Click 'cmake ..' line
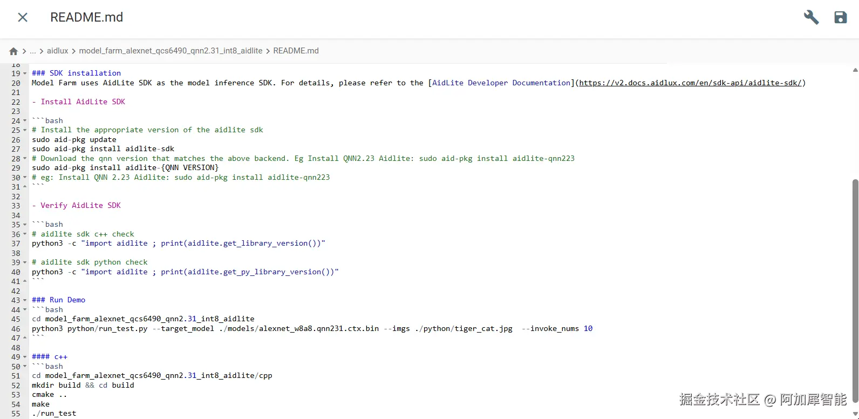The height and width of the screenshot is (419, 859). pyautogui.click(x=50, y=394)
